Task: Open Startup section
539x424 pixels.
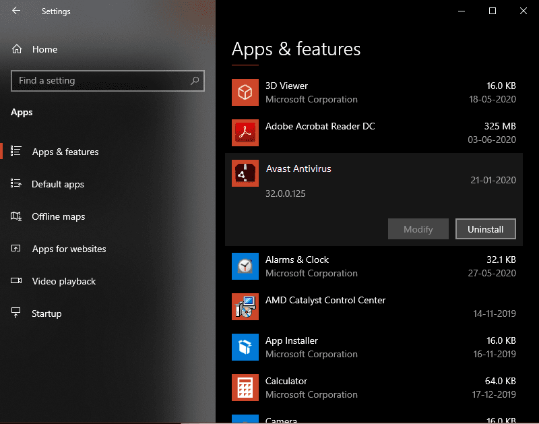Action: [x=46, y=313]
